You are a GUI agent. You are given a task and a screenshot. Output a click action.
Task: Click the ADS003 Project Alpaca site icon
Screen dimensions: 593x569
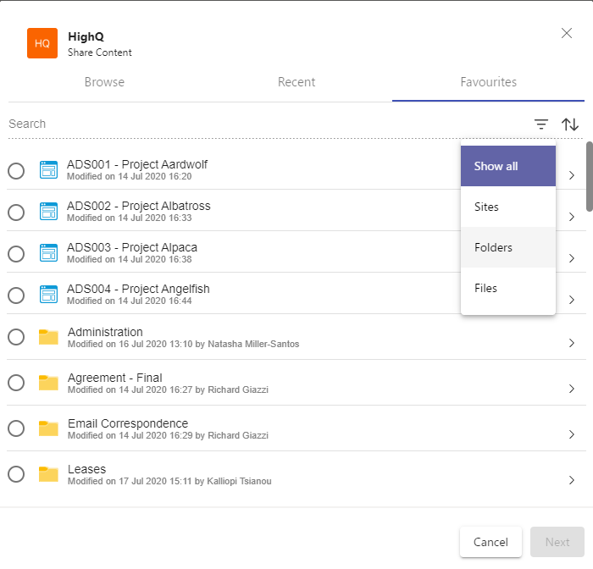pyautogui.click(x=48, y=253)
